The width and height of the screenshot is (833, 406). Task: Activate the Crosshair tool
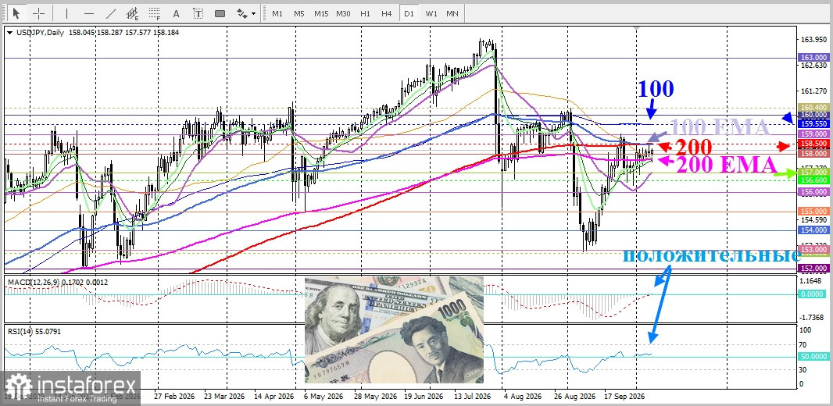[x=40, y=13]
